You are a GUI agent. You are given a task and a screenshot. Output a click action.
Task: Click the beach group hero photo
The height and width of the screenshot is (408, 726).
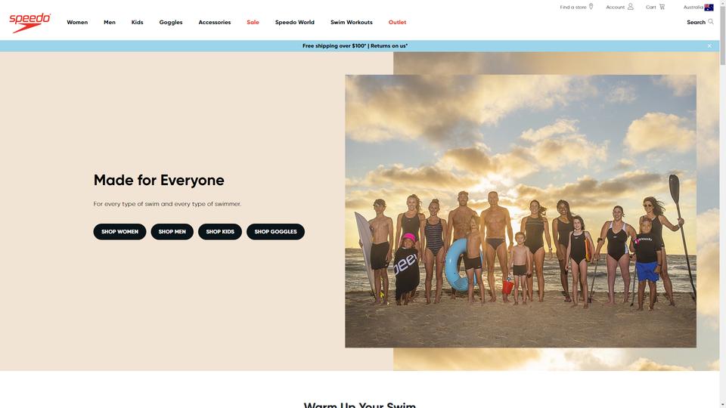click(x=520, y=211)
